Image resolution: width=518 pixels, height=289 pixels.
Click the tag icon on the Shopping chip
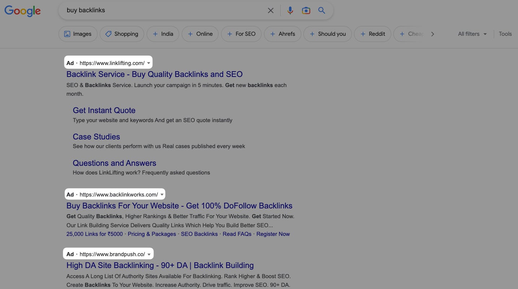tap(108, 34)
